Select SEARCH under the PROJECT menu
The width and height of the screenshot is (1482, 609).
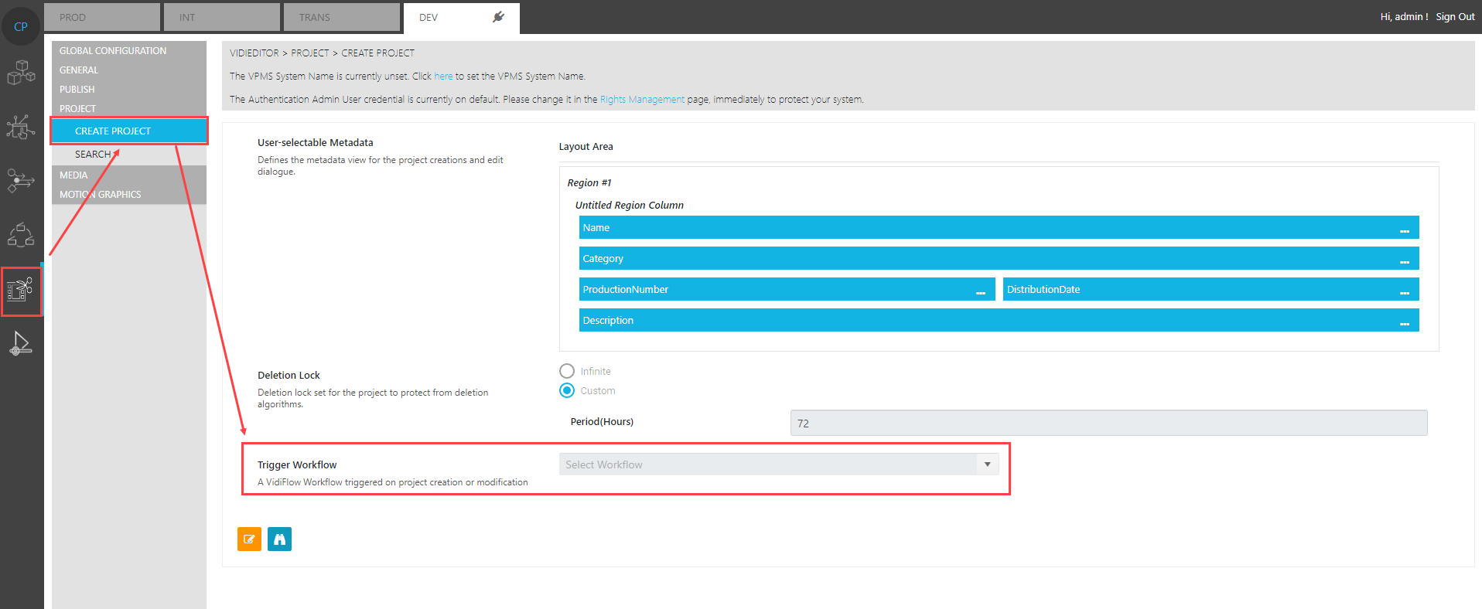(93, 155)
